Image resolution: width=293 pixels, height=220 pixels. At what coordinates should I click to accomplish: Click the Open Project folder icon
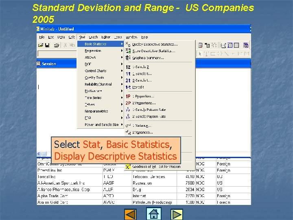coord(41,45)
